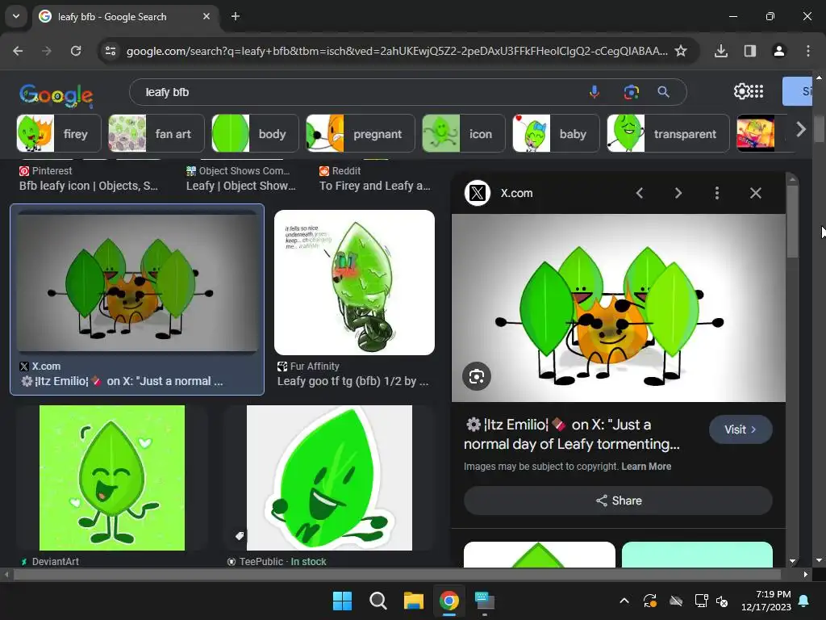Viewport: 826px width, 620px height.
Task: Filter results by baby chip
Action: tap(557, 133)
